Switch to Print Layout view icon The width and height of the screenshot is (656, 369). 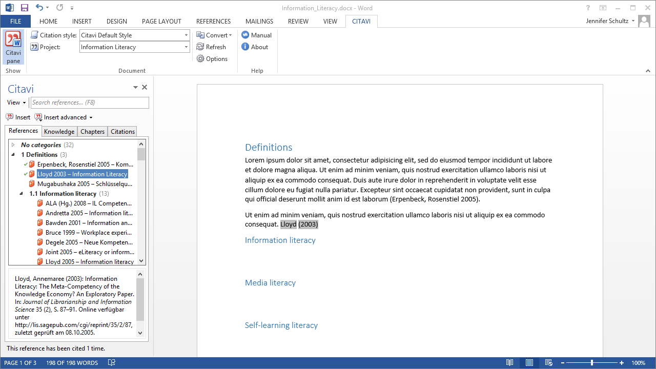(529, 363)
